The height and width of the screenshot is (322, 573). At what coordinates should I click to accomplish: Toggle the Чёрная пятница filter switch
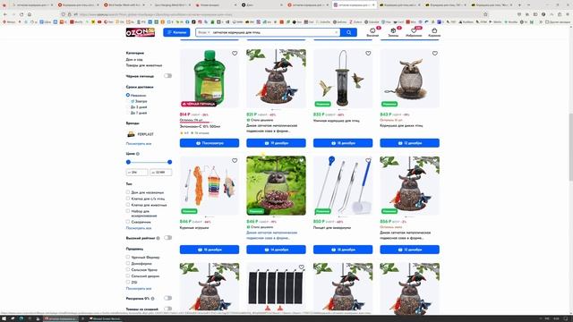(x=167, y=76)
